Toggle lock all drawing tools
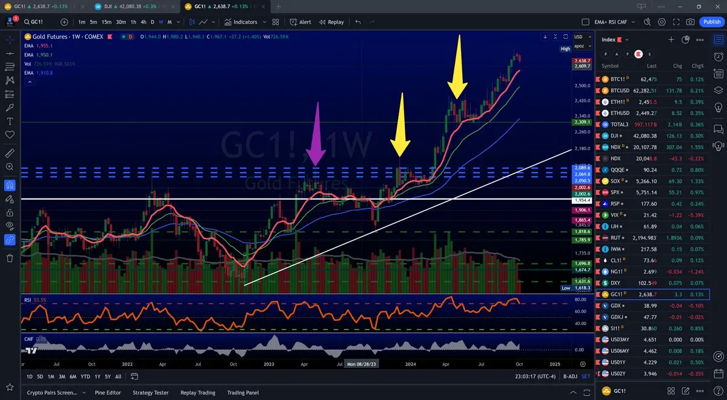 point(10,212)
